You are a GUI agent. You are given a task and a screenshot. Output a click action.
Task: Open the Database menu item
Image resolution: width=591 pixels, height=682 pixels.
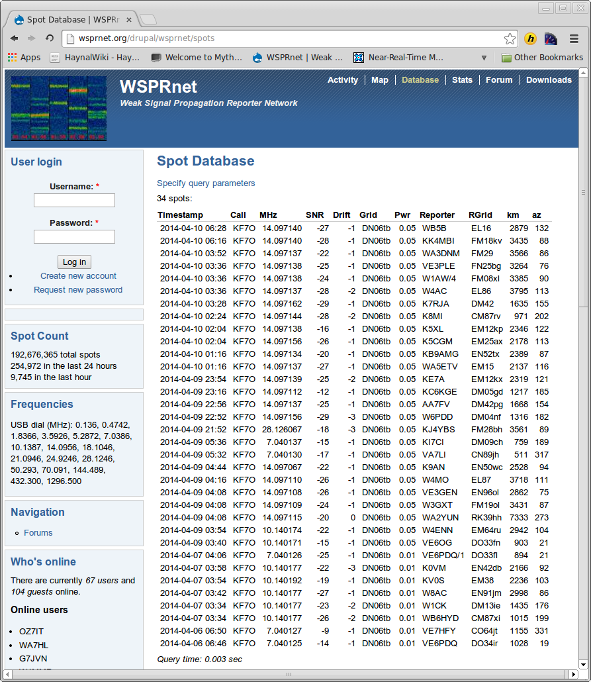420,80
